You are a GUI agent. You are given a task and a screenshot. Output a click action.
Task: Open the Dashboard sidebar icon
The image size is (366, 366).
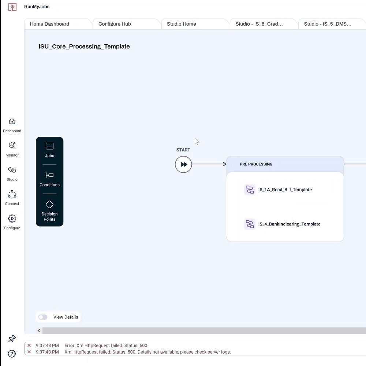pyautogui.click(x=12, y=122)
